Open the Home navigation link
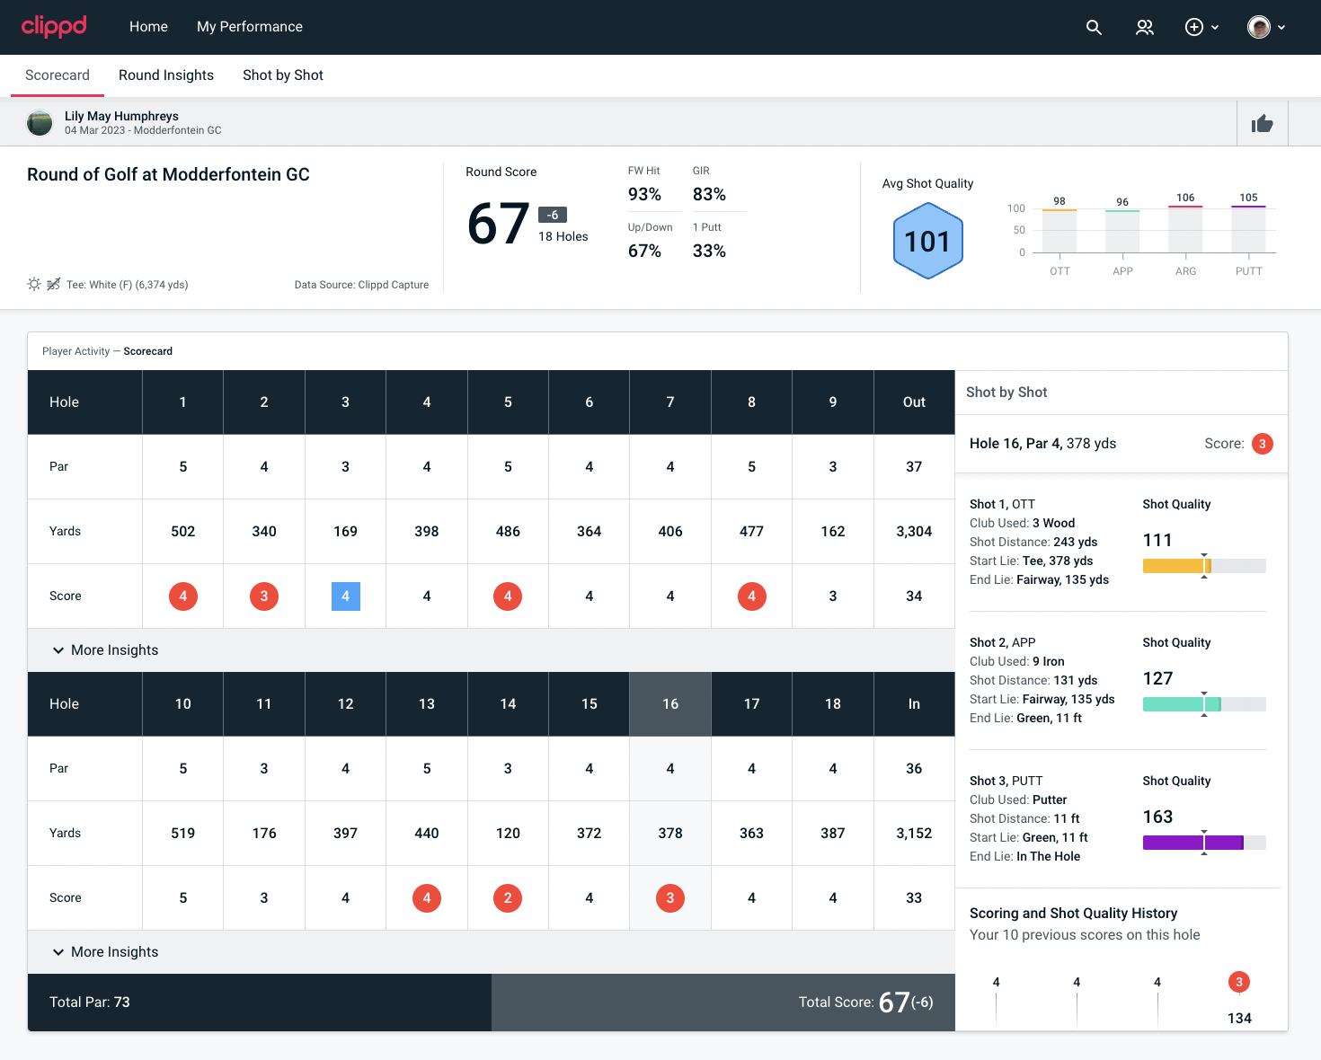The width and height of the screenshot is (1321, 1060). coord(148,27)
